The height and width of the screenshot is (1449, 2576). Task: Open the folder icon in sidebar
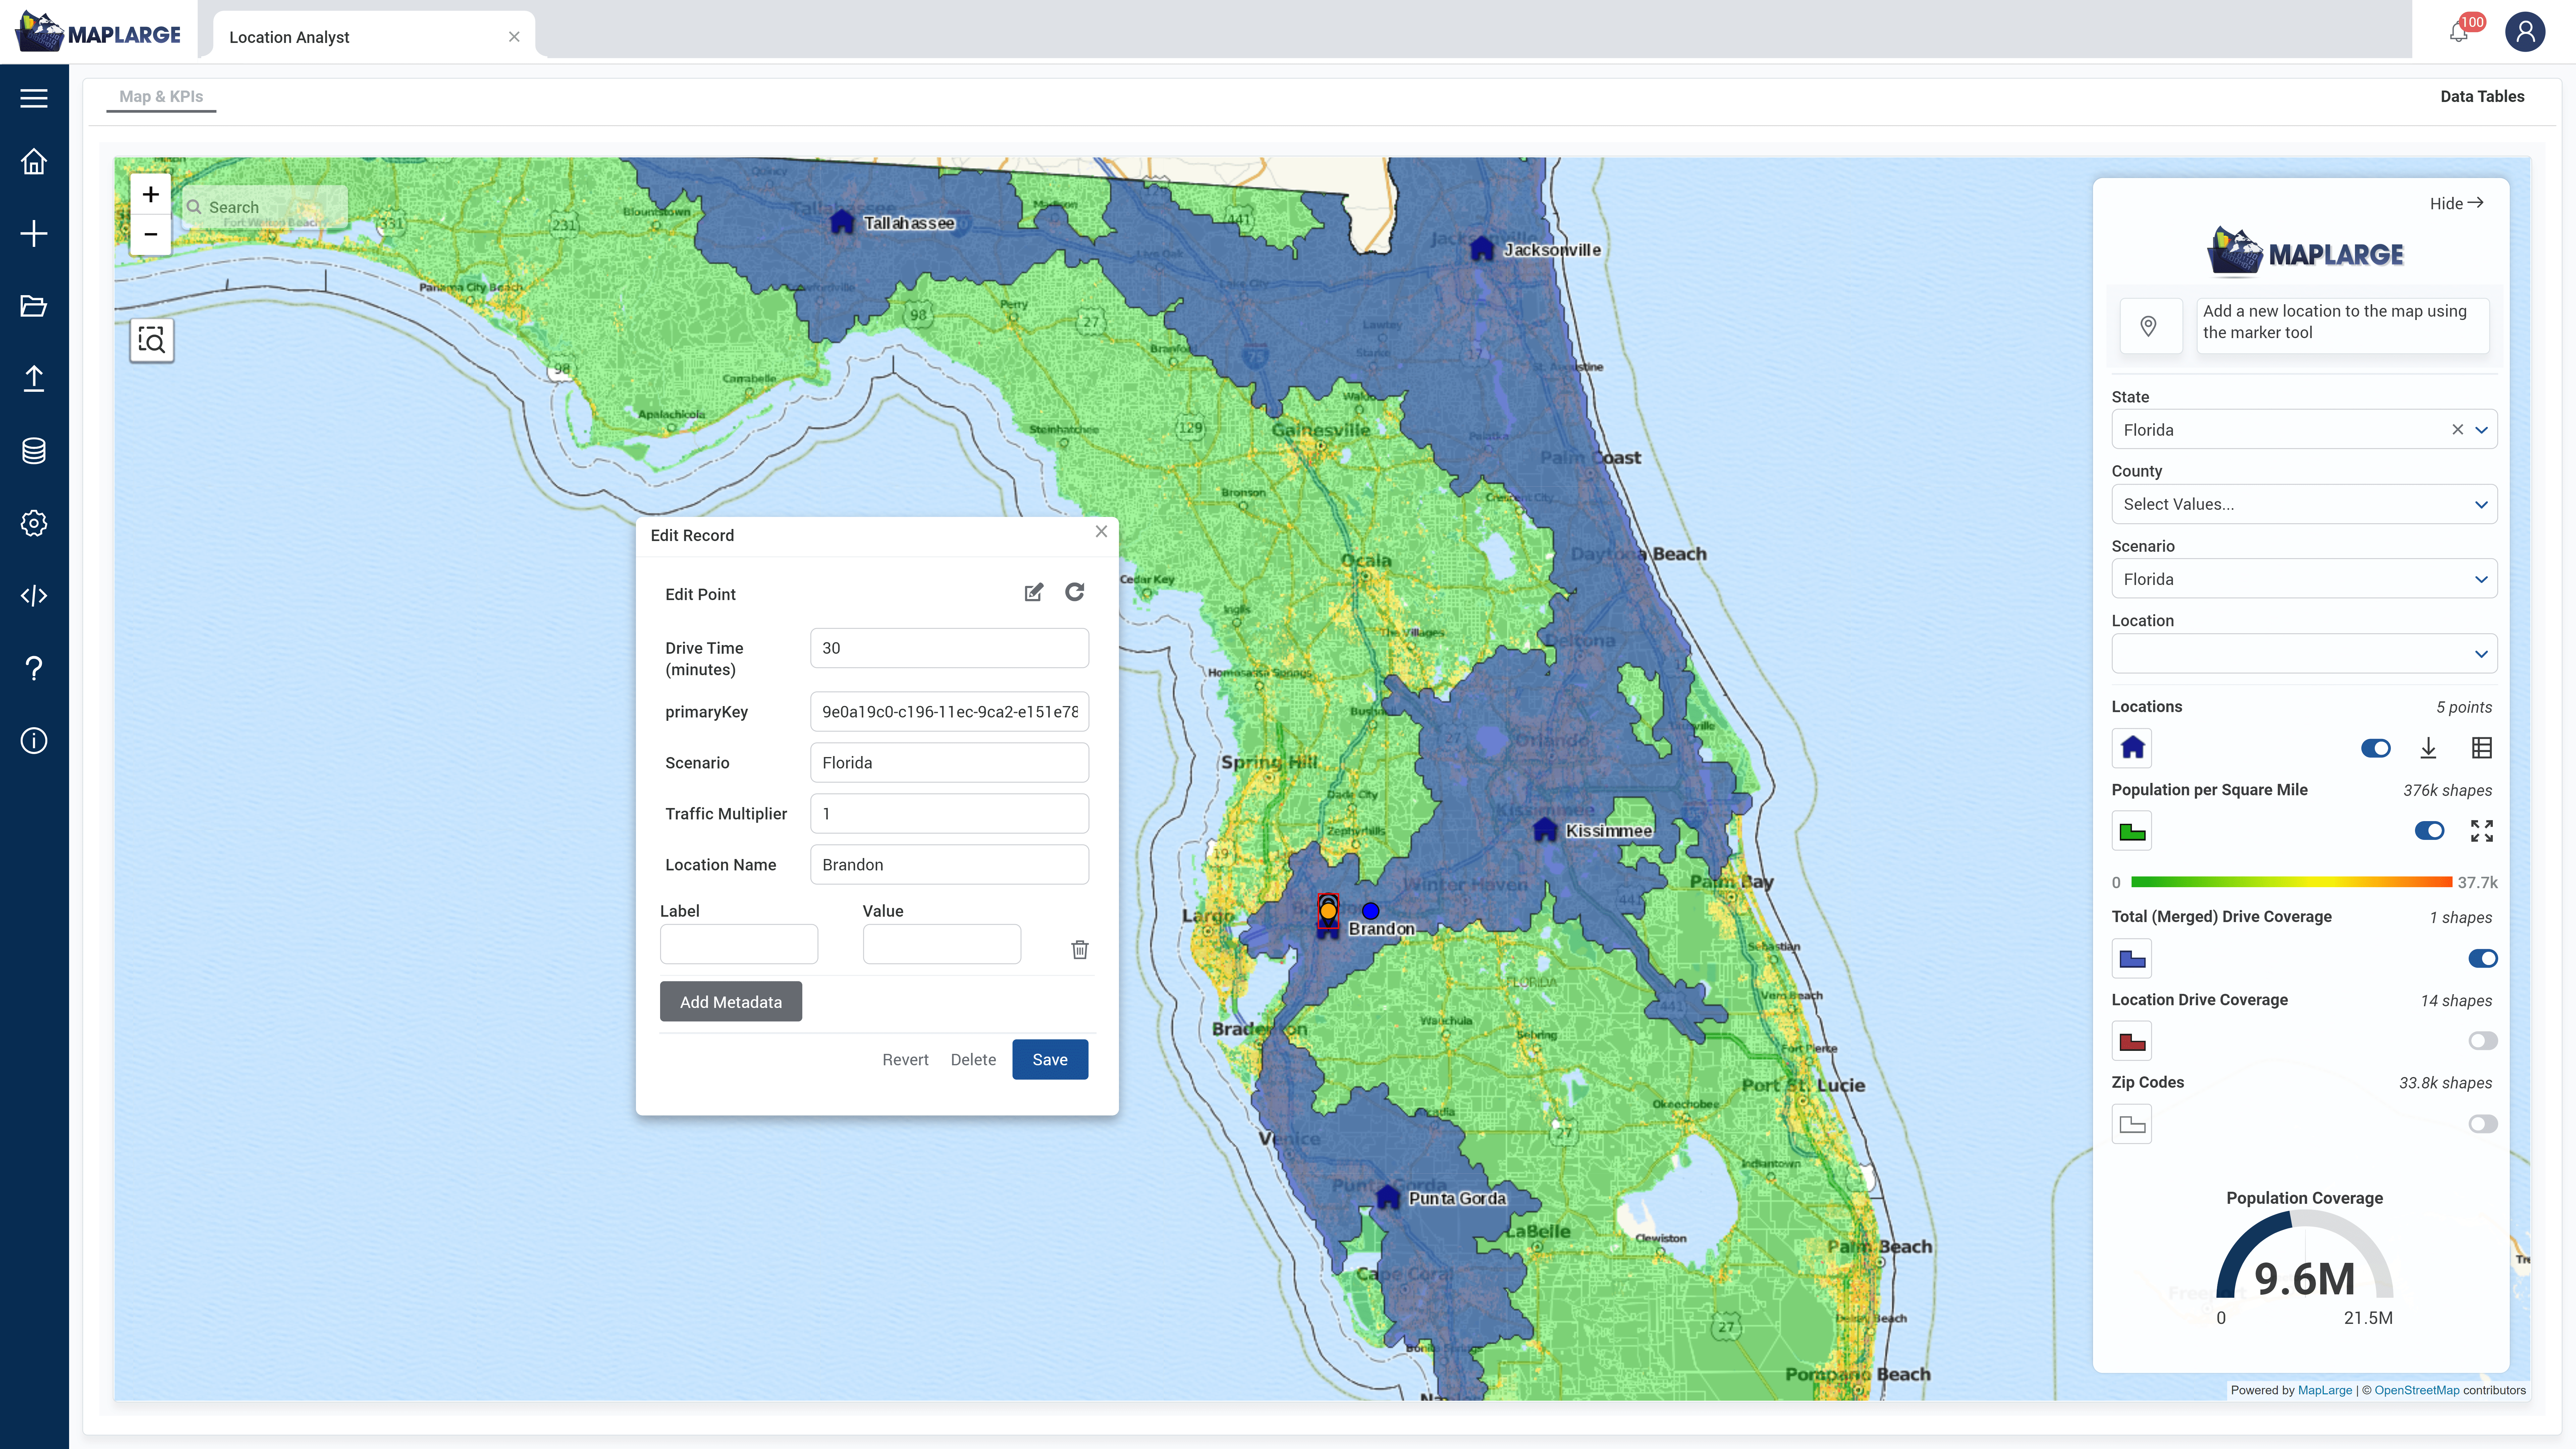[34, 306]
